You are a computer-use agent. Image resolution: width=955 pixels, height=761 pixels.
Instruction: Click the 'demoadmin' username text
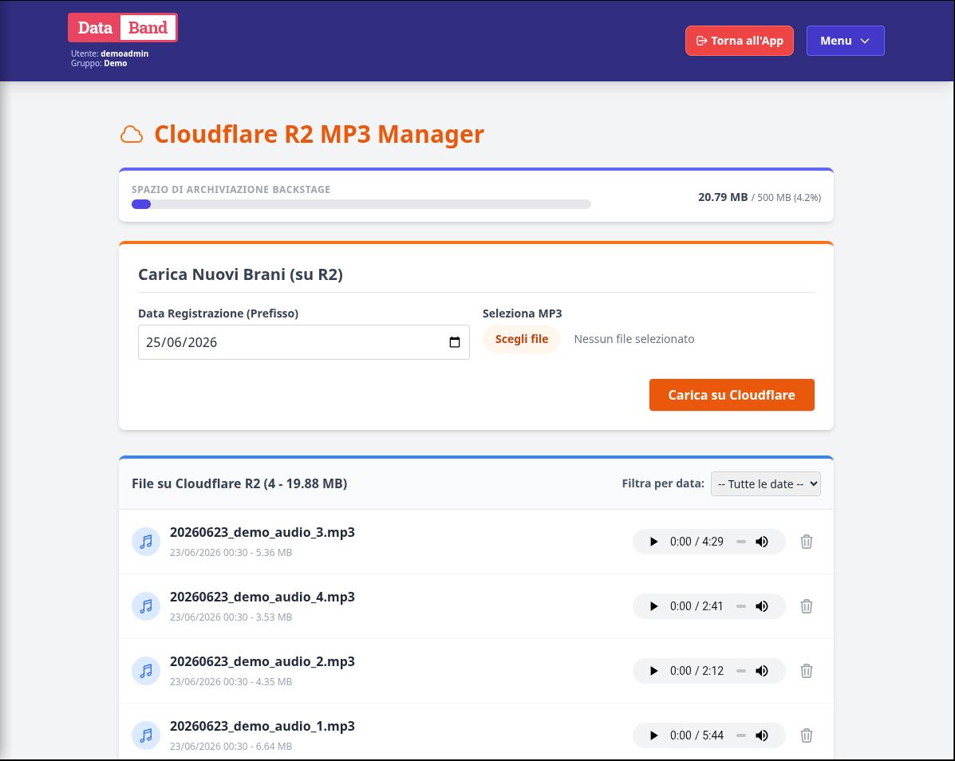coord(124,53)
